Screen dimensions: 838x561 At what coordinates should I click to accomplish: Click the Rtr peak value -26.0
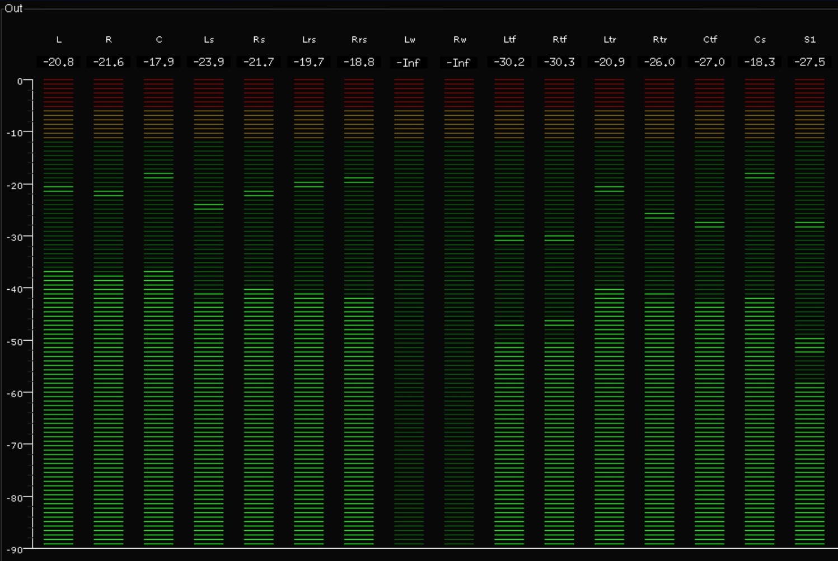[x=659, y=62]
